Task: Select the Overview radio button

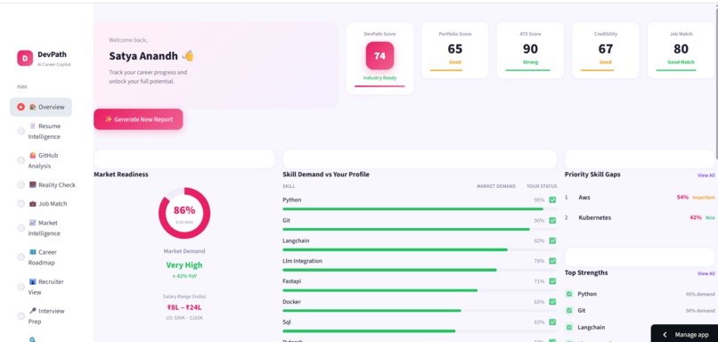Action: pyautogui.click(x=20, y=107)
